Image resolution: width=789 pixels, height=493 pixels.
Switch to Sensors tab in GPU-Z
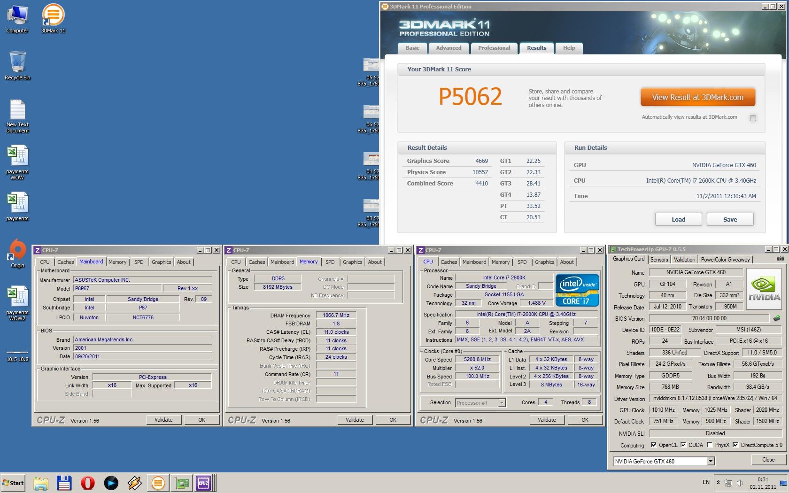(x=659, y=260)
